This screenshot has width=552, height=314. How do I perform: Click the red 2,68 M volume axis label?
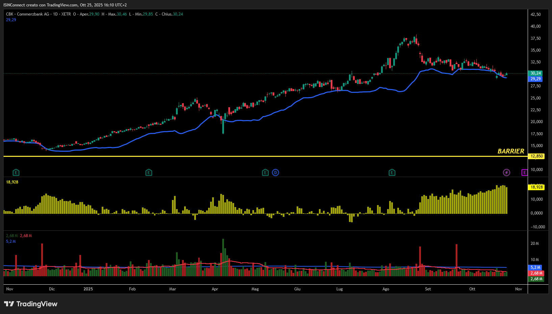pos(536,273)
